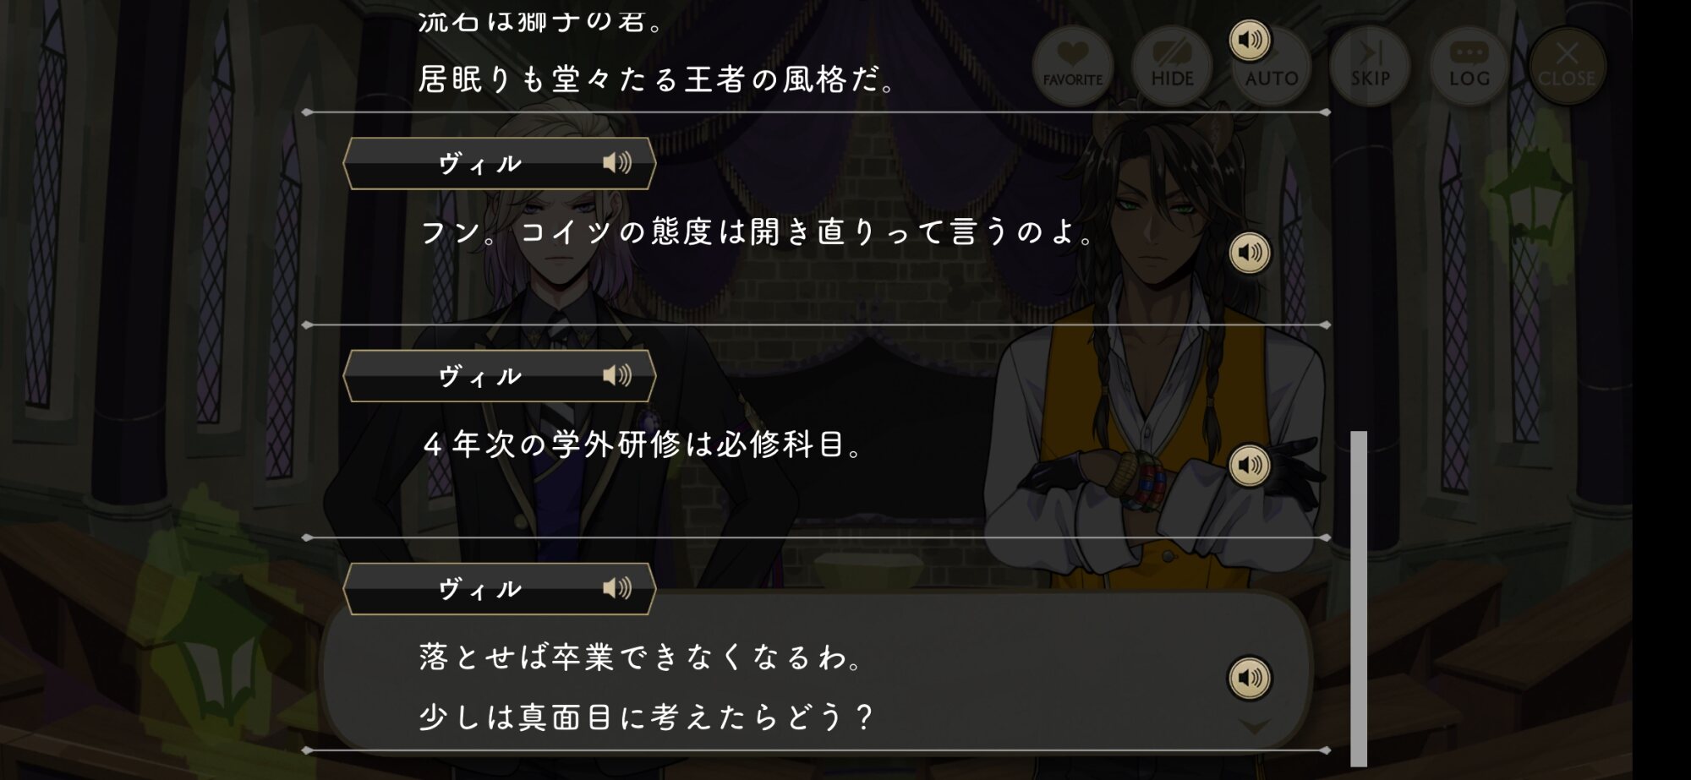
Task: Select the second ヴィル name plate
Action: [500, 376]
